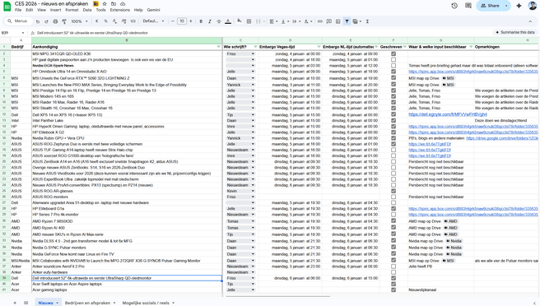Click the move-to-folder icon
The height and width of the screenshot is (306, 540).
[114, 4]
